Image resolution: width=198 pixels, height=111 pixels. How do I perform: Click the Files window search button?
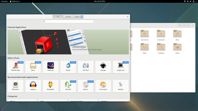(180, 25)
